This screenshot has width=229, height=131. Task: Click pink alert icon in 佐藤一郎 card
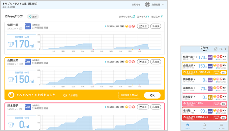point(130,26)
